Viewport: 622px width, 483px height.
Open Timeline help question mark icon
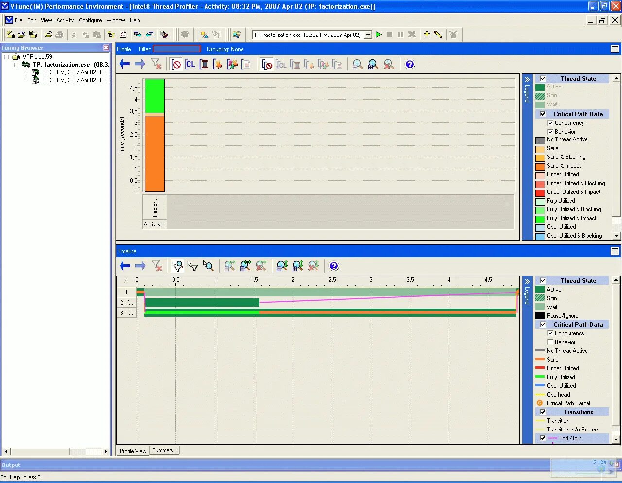pos(334,266)
